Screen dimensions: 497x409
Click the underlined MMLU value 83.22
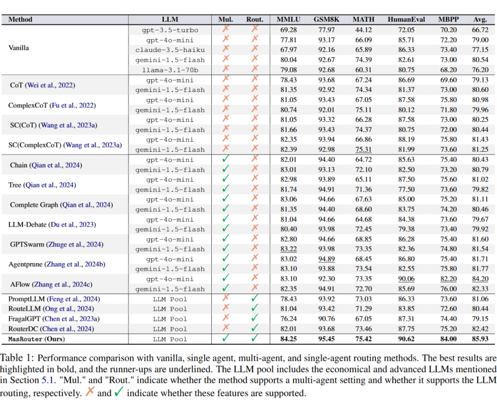click(289, 249)
